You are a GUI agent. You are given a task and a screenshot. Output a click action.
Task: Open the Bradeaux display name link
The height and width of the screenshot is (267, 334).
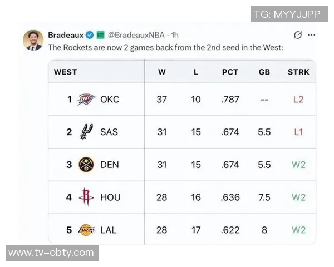click(66, 35)
